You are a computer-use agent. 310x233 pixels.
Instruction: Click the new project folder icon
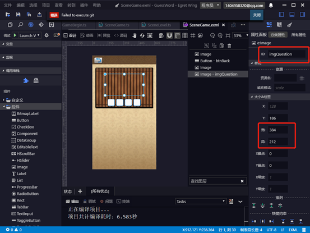tap(8, 15)
